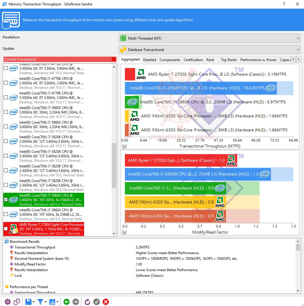Click the blue floppy disk save icon
The image size is (304, 306).
click(x=29, y=302)
